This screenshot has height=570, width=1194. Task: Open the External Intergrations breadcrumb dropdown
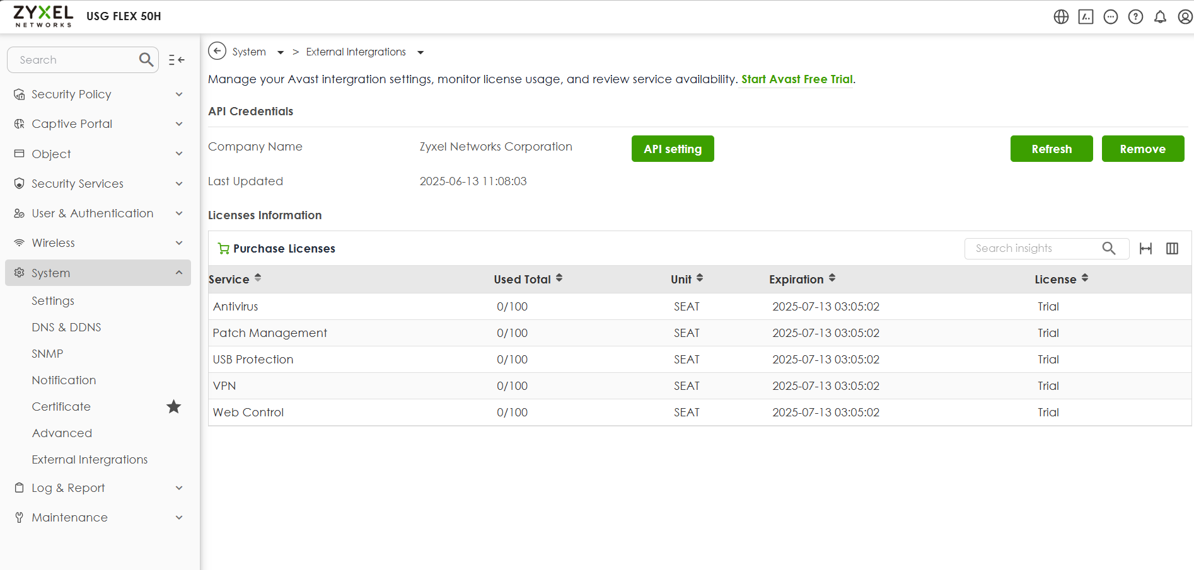pos(420,52)
